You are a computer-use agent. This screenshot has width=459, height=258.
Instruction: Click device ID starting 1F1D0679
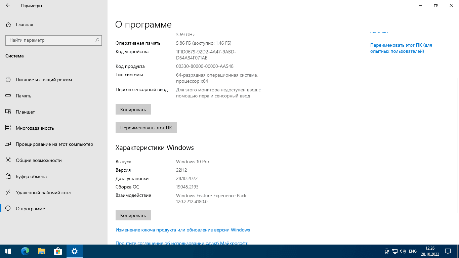[x=206, y=55]
